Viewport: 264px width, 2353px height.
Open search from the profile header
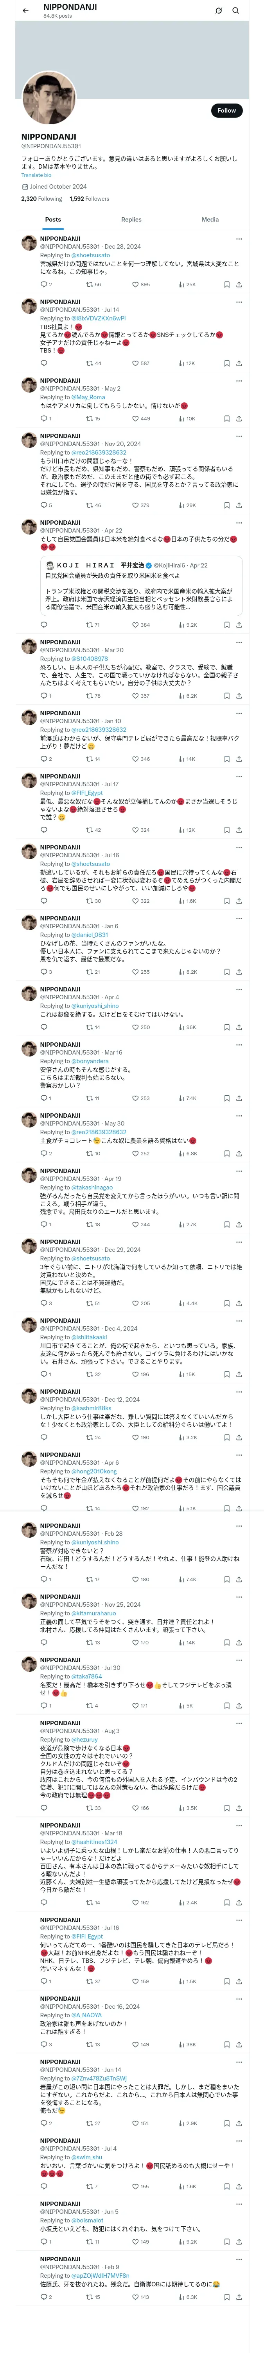coord(236,11)
